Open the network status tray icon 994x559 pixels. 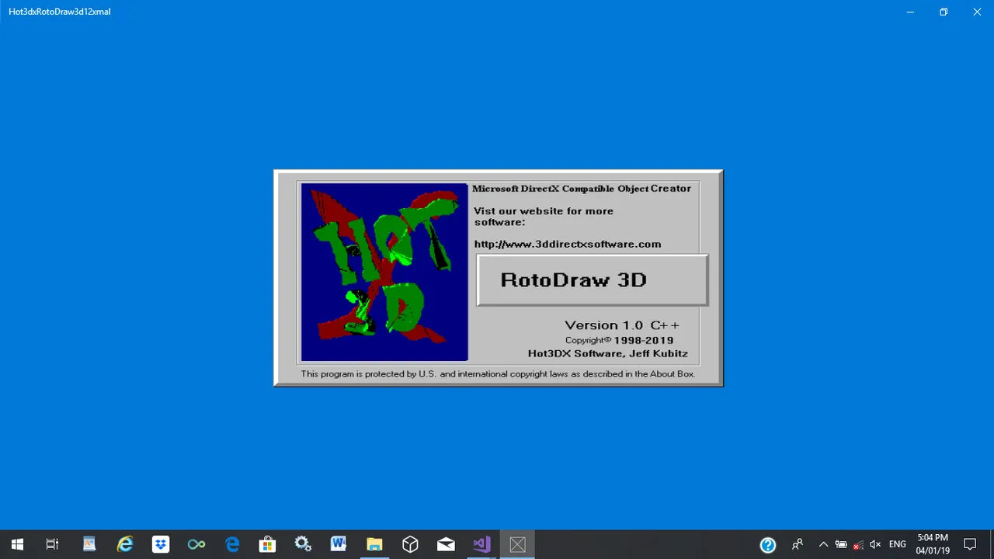(858, 544)
